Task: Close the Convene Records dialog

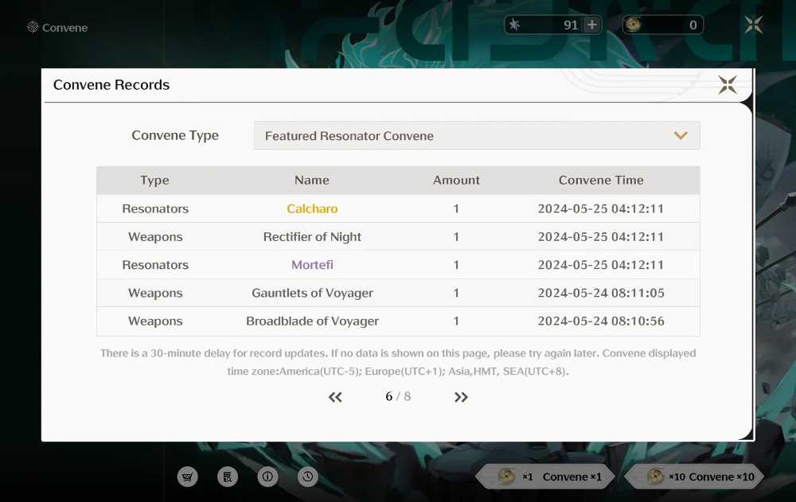Action: click(x=728, y=85)
